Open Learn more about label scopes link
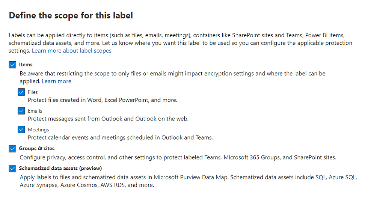The width and height of the screenshot is (368, 202). [x=72, y=51]
